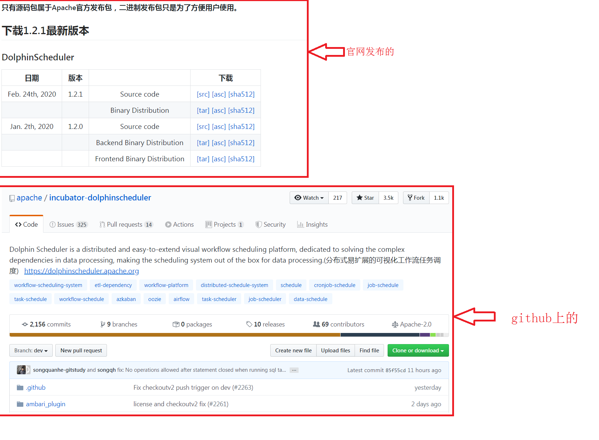Open [asc] for 1.2.0 Source code

tap(219, 126)
